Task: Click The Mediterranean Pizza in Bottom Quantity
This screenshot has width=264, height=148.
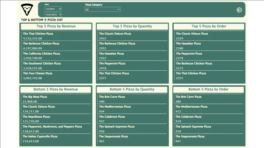Action: [115, 106]
